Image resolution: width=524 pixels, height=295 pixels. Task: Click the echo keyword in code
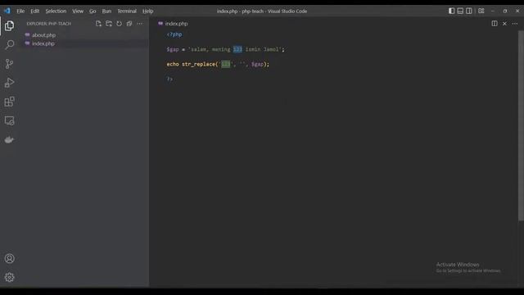(x=173, y=64)
